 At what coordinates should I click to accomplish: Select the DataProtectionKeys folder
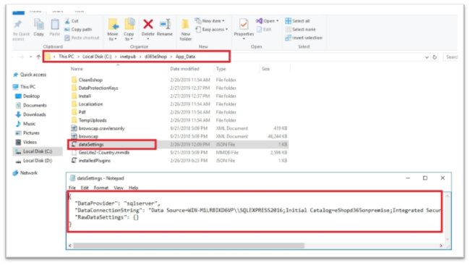(95, 88)
